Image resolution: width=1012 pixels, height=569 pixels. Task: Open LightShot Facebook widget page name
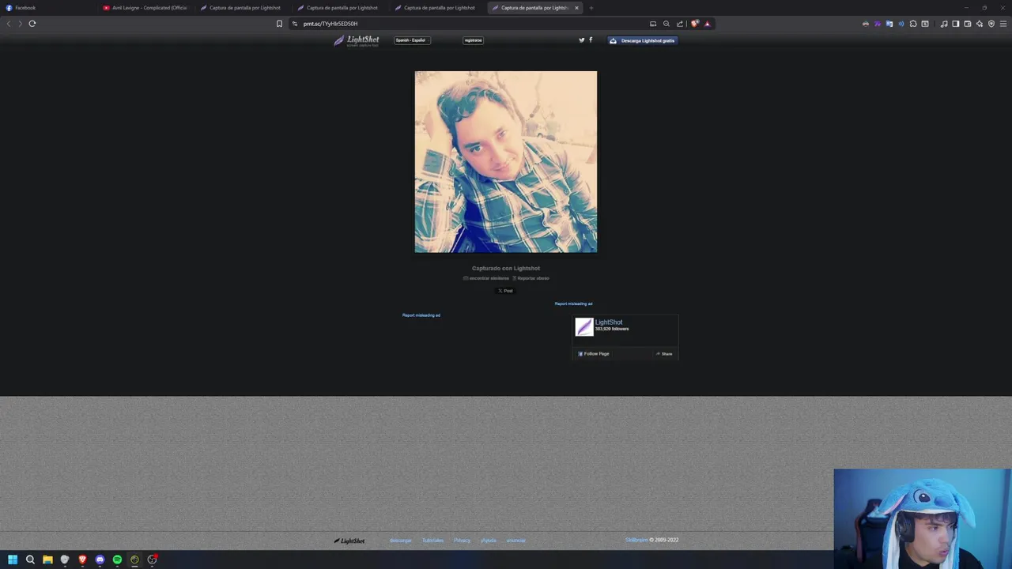(609, 322)
